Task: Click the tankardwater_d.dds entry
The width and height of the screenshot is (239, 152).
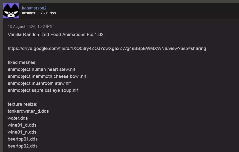Action: 28,111
